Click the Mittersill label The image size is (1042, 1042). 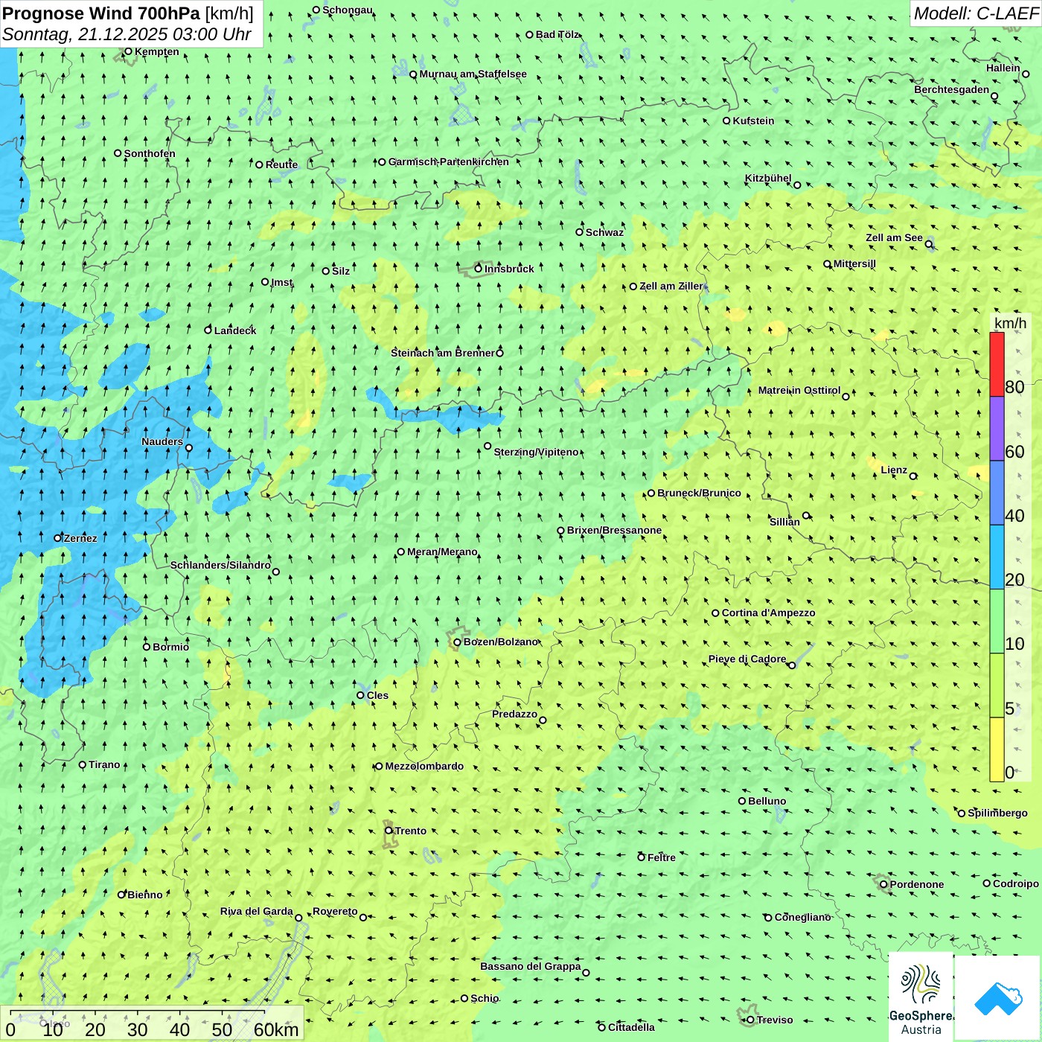[854, 263]
